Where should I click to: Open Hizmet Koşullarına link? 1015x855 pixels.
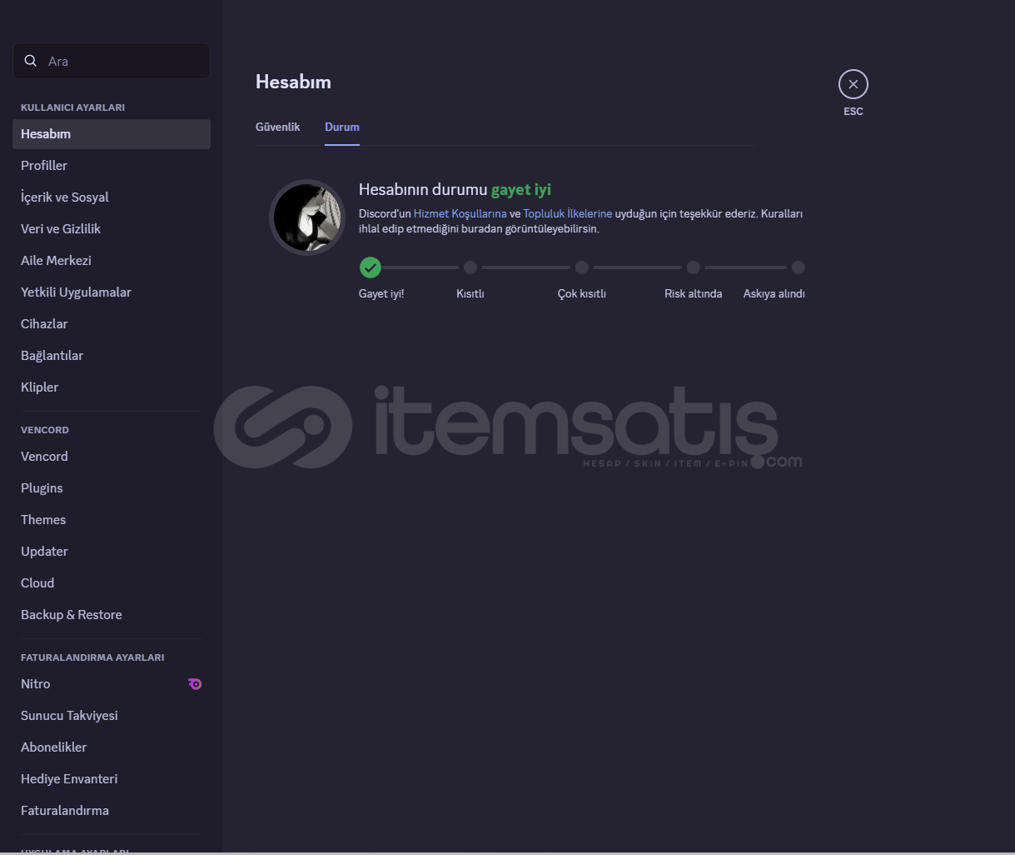(460, 213)
